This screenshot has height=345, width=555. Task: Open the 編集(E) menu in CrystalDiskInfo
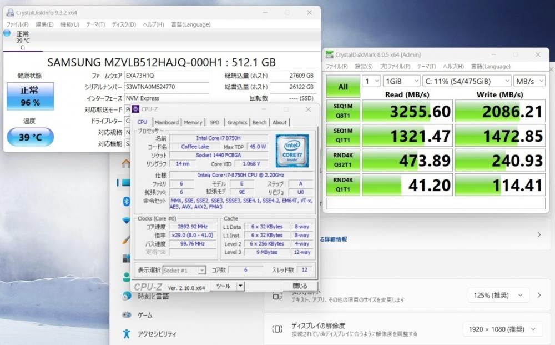coord(44,24)
